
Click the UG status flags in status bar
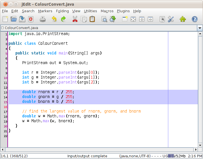pyautogui.click(x=165, y=156)
